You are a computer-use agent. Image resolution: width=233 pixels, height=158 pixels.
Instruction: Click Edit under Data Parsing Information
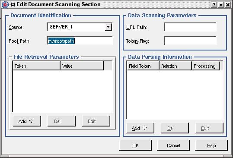[x=209, y=128]
